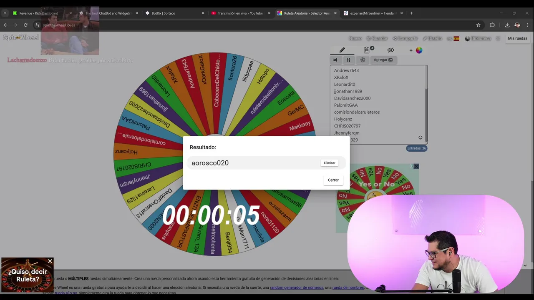
Task: Sort entries with the sort icon
Action: [x=348, y=60]
